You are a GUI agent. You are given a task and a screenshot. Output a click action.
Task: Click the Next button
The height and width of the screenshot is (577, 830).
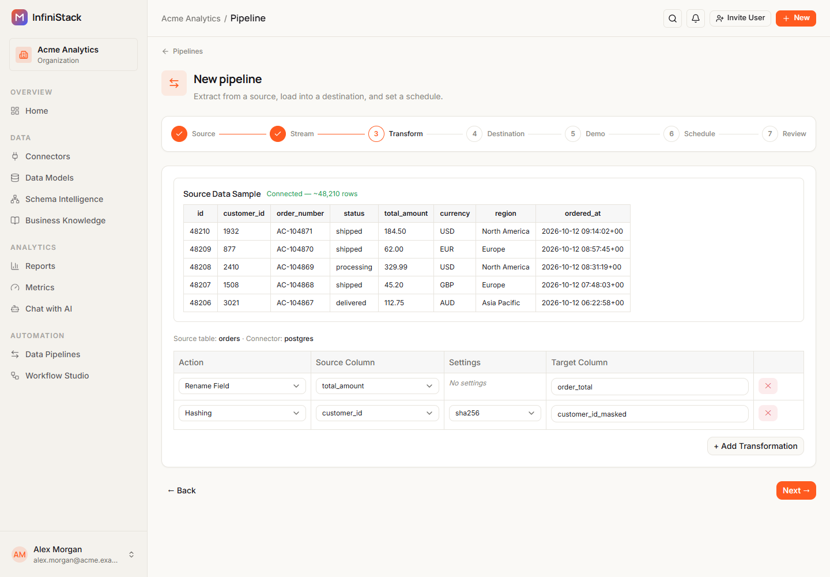click(x=796, y=490)
